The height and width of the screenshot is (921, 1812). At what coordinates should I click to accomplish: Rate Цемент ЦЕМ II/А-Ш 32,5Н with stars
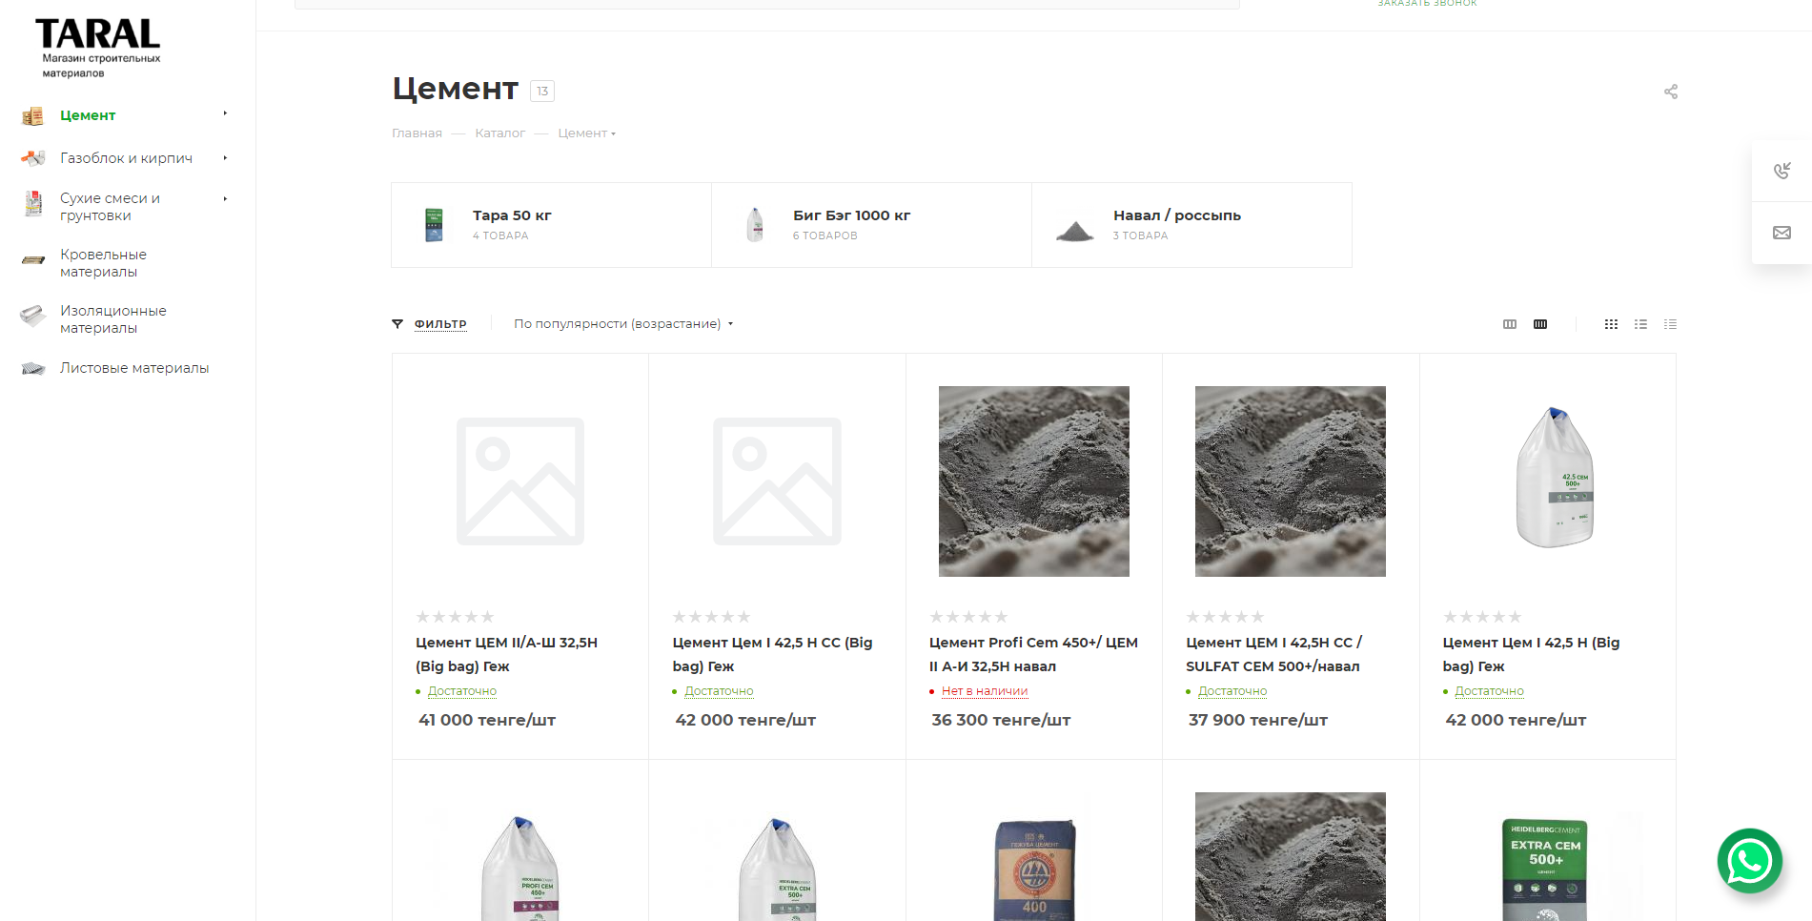(x=455, y=617)
